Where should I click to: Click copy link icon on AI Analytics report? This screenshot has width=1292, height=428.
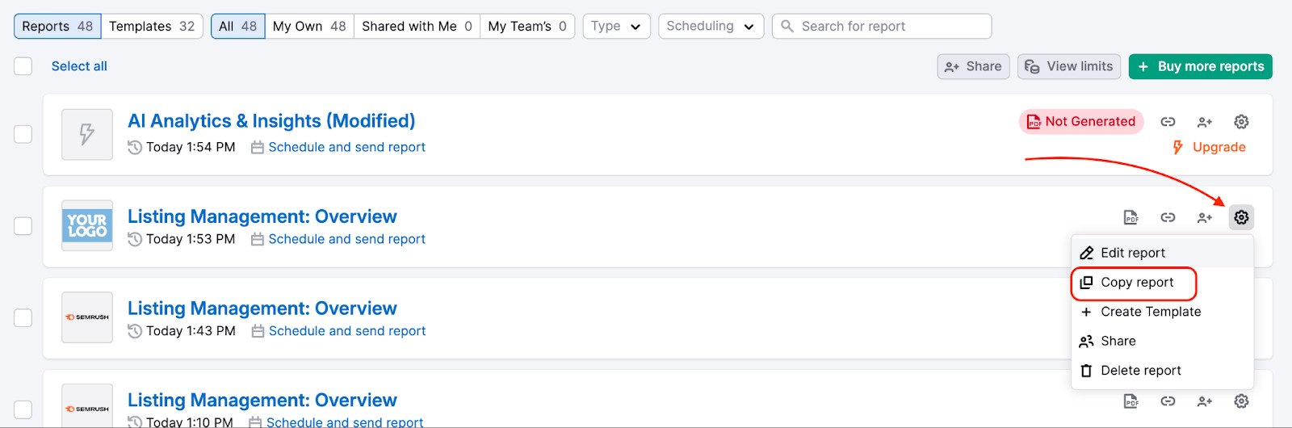click(x=1168, y=122)
